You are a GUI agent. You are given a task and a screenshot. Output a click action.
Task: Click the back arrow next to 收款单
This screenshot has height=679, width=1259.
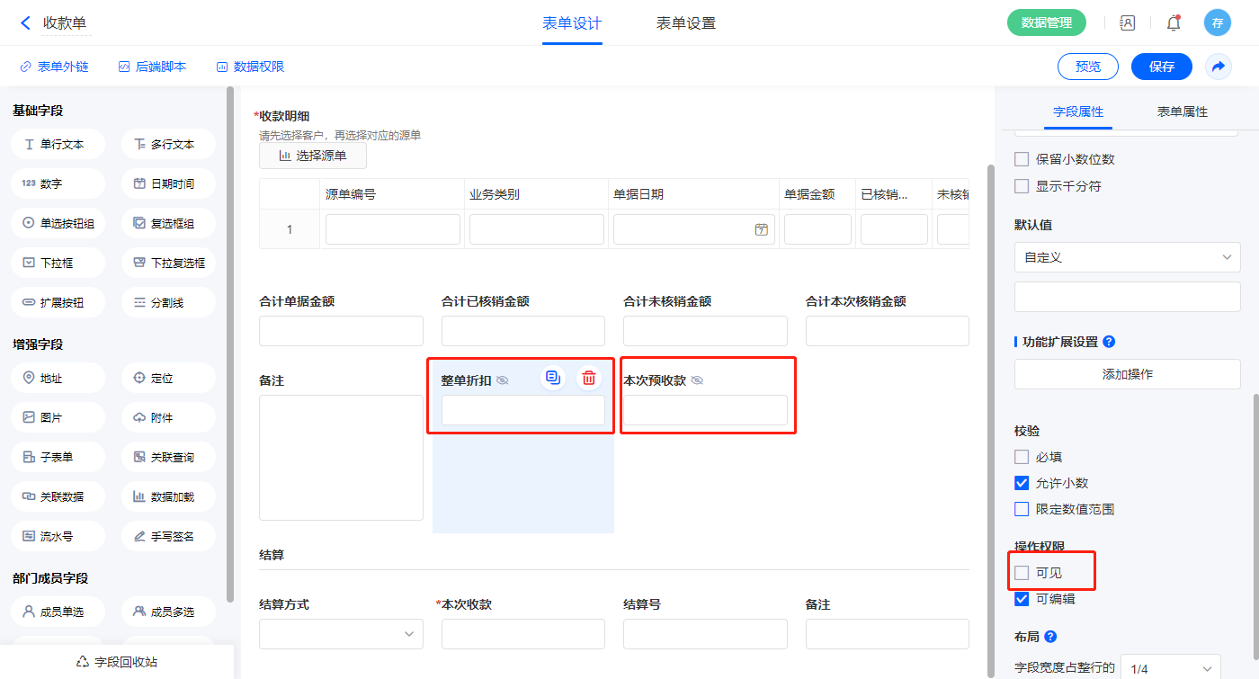click(25, 23)
